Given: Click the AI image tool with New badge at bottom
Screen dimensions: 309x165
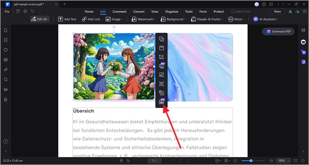Looking at the screenshot, I should click(161, 102).
